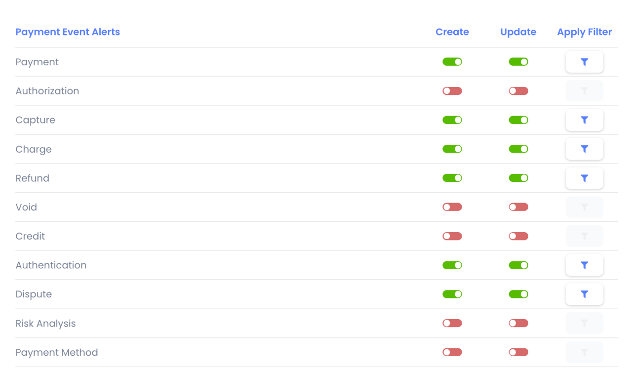This screenshot has height=373, width=632.
Task: Click the Refund row filter icon
Action: 584,178
